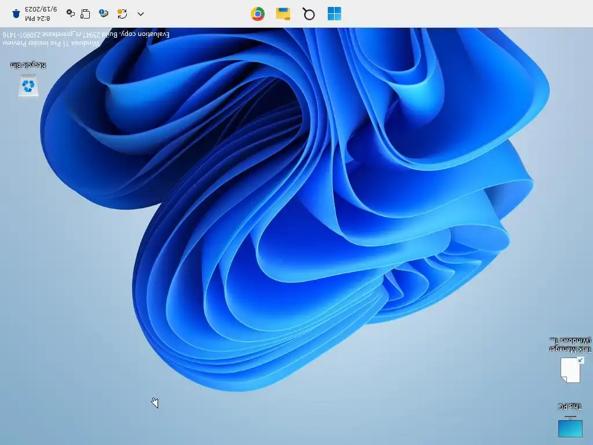593x445 pixels.
Task: Click the 'Task Manager (Windows 1...' label
Action: pyautogui.click(x=570, y=345)
